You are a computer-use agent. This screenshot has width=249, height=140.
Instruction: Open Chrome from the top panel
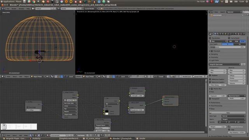34,2
